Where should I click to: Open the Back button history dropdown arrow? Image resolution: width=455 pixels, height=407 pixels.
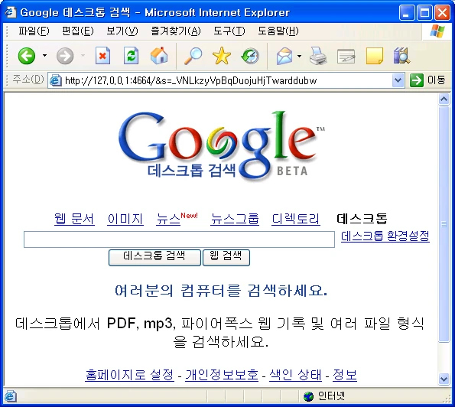(x=44, y=55)
